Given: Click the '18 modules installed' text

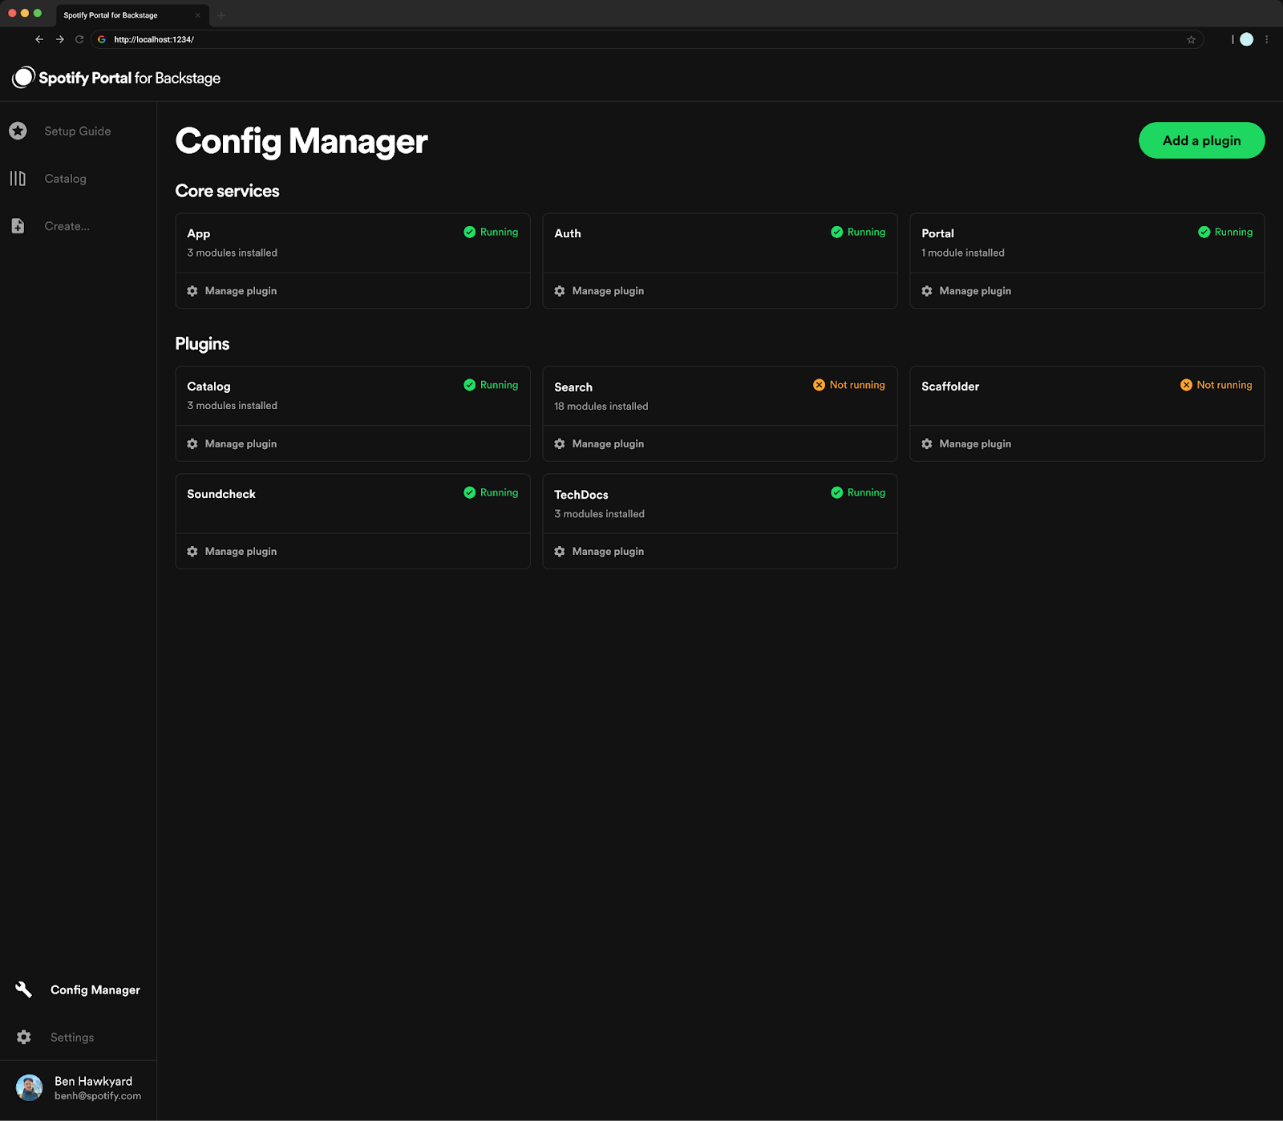Looking at the screenshot, I should click(601, 407).
